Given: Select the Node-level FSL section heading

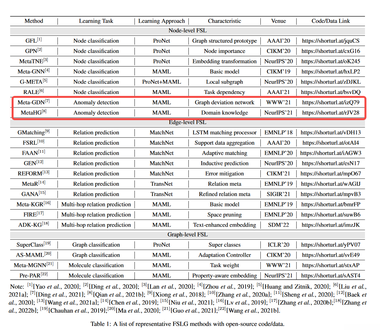Looking at the screenshot, I should pos(187,31).
